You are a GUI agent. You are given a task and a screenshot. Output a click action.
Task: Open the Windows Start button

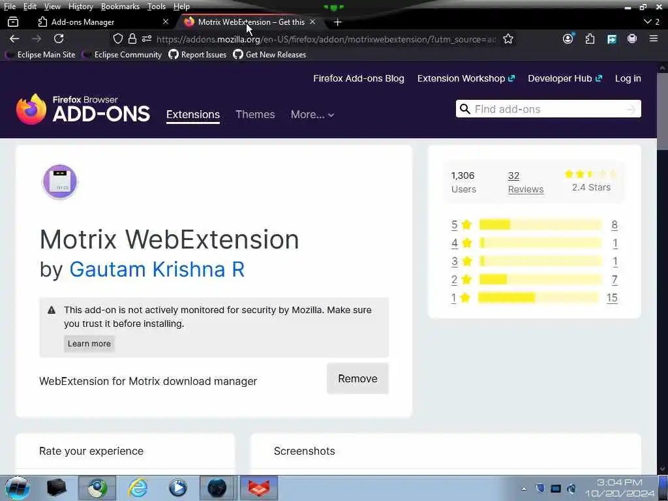tap(17, 488)
